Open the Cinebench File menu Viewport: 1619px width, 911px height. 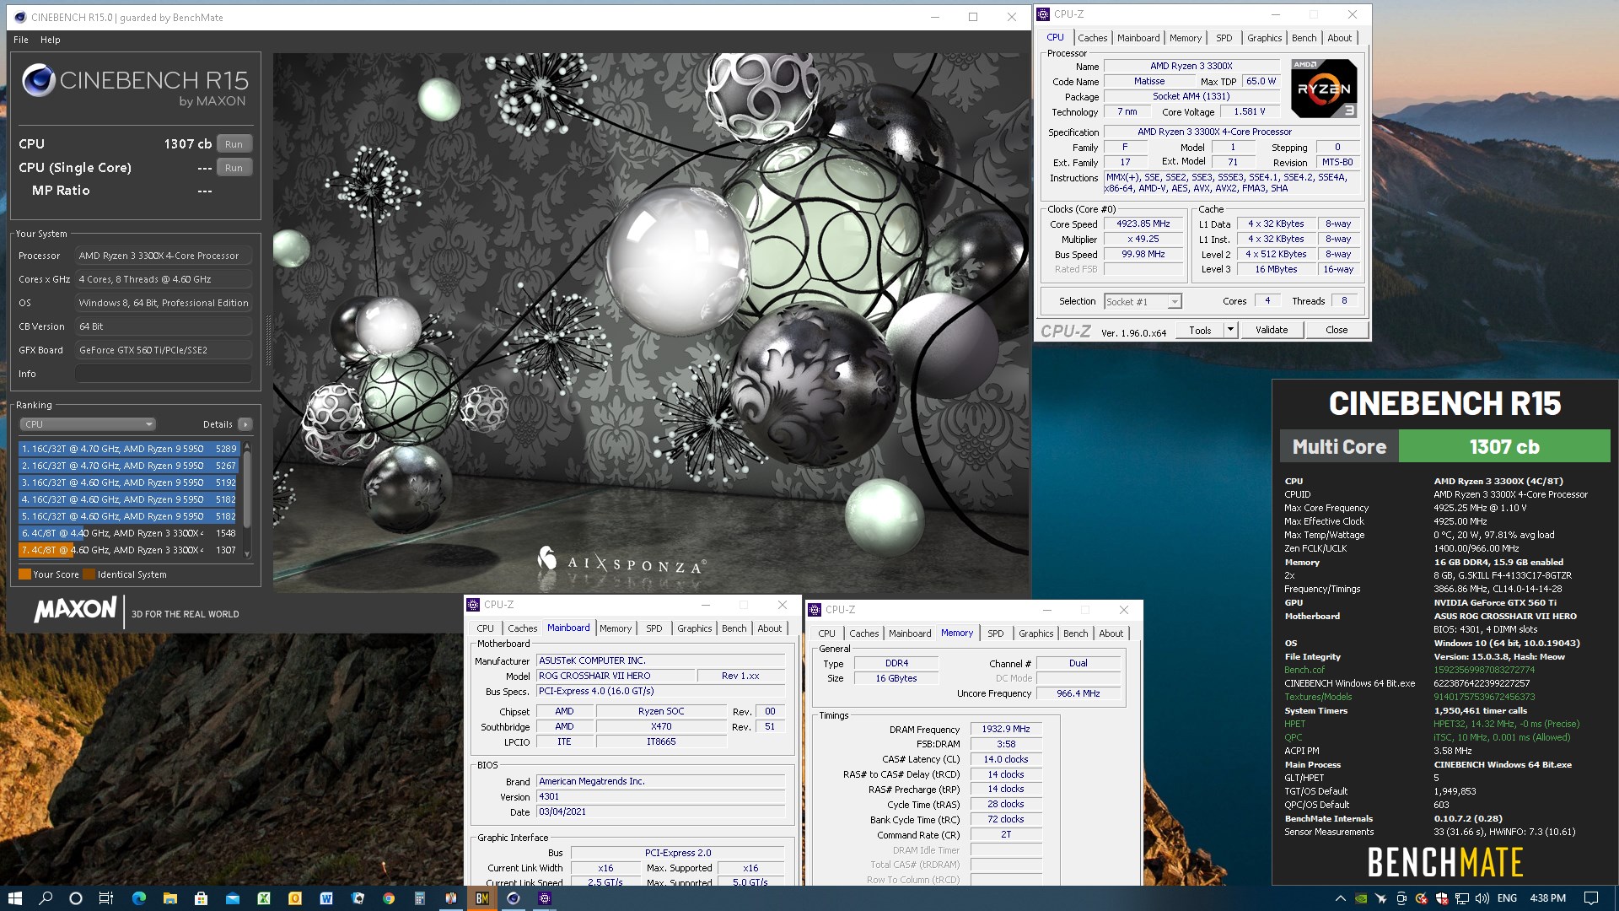coord(21,40)
